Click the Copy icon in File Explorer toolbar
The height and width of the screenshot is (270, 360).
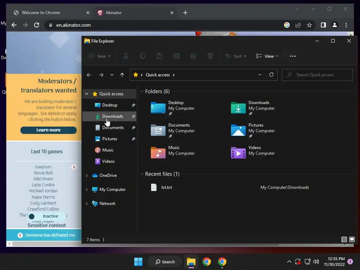coord(143,56)
